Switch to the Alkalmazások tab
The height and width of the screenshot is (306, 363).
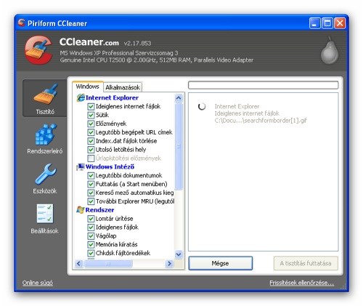pyautogui.click(x=123, y=87)
